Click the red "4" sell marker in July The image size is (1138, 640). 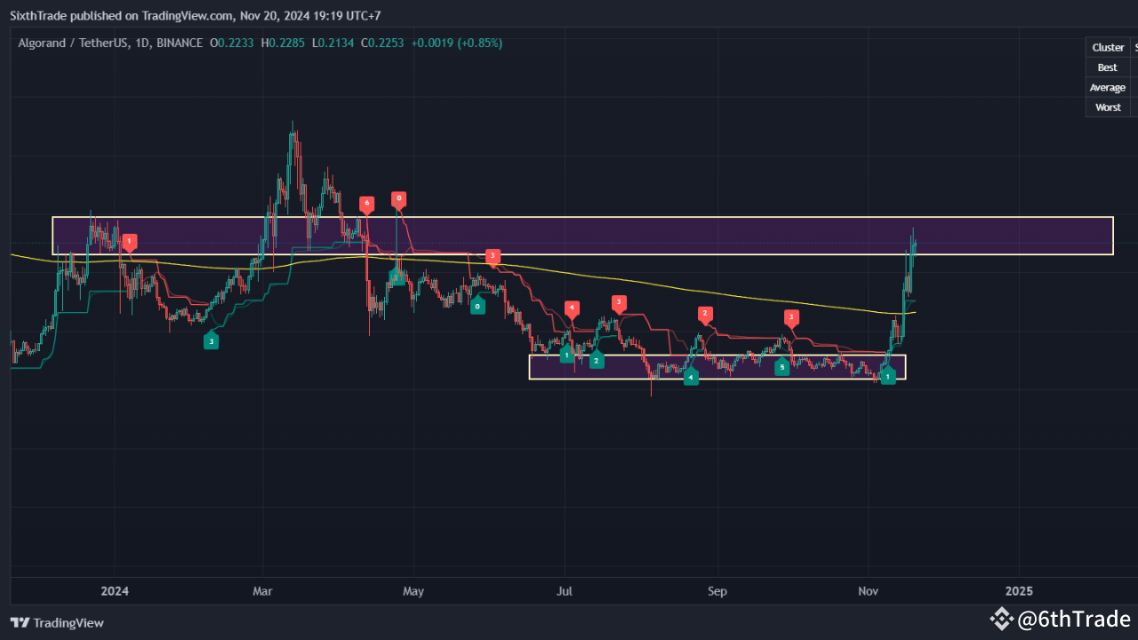click(x=572, y=307)
